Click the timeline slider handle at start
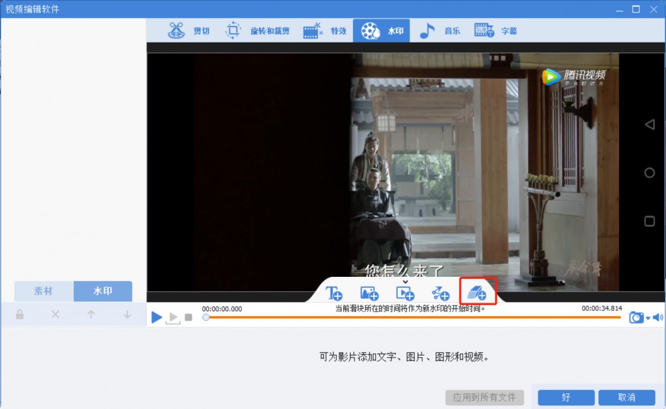The width and height of the screenshot is (666, 409). coord(206,317)
